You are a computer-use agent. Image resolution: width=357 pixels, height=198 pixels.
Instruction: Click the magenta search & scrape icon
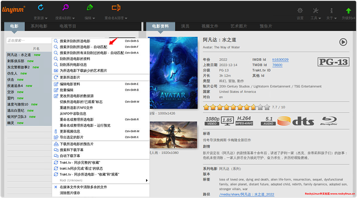[65, 8]
